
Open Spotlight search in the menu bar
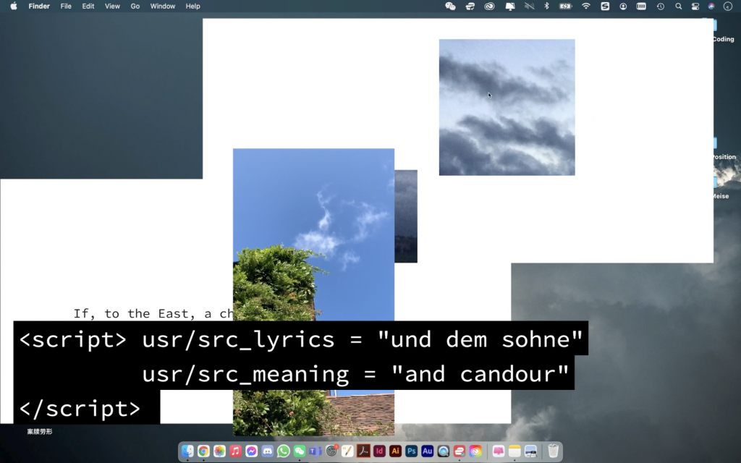(679, 6)
